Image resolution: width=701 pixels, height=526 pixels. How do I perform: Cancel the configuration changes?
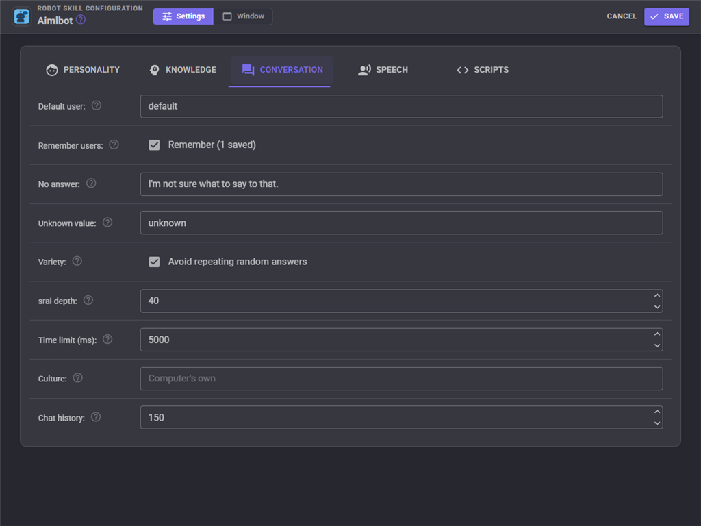(622, 16)
